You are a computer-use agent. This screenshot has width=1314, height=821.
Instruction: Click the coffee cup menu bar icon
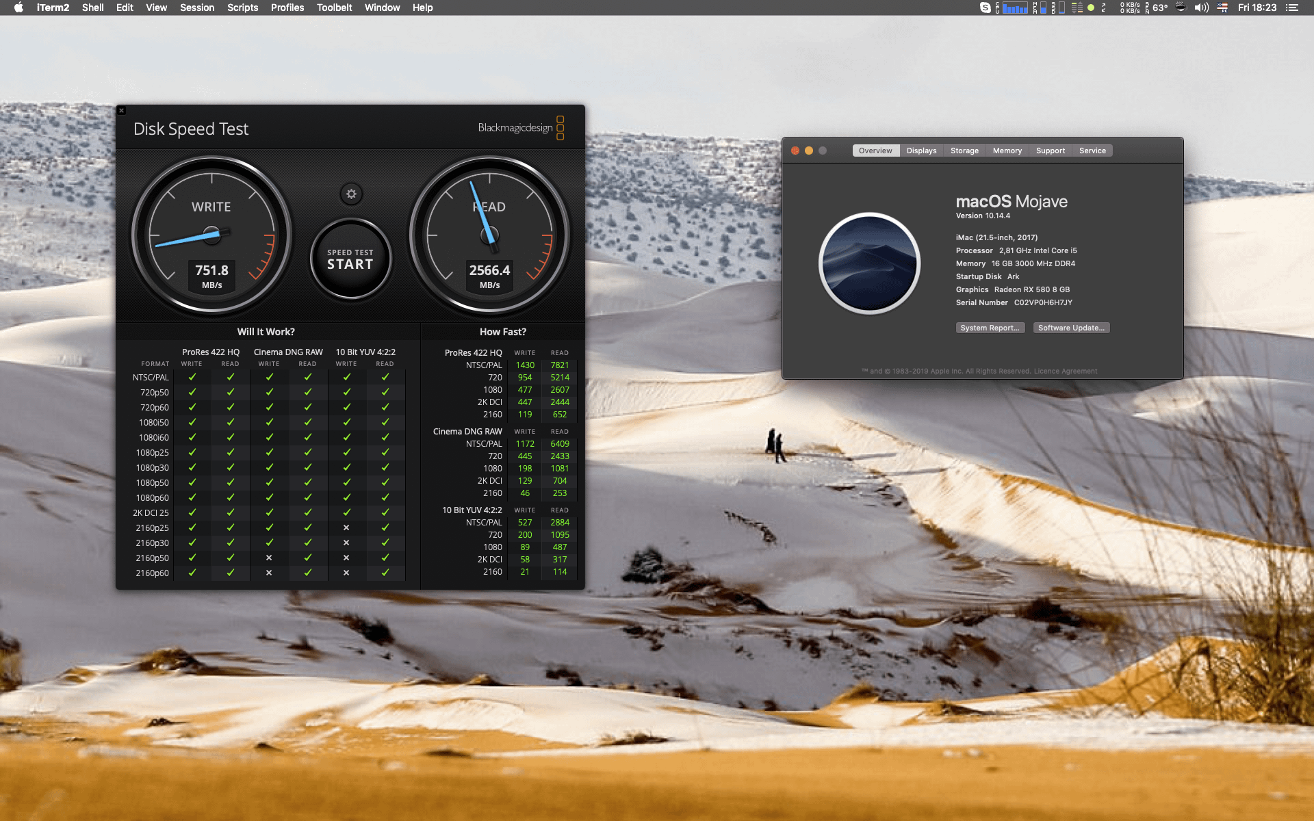point(1181,7)
